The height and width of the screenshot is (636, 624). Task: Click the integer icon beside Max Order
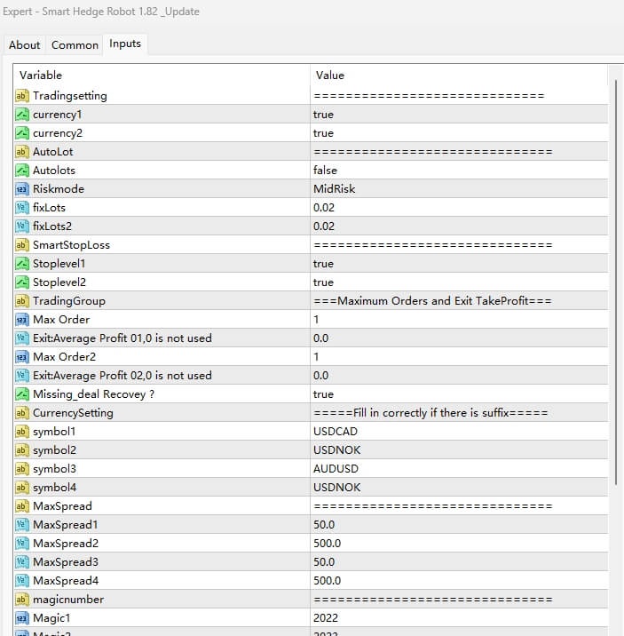coord(22,320)
